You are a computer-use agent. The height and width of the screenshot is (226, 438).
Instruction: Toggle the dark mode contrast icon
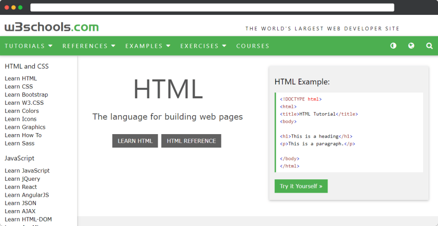pos(393,46)
